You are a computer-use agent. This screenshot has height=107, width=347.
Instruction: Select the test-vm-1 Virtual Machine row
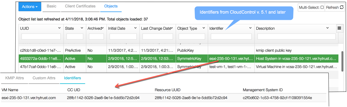[178, 66]
